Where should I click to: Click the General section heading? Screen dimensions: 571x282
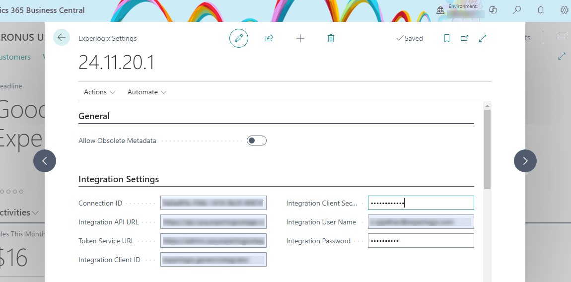click(94, 116)
